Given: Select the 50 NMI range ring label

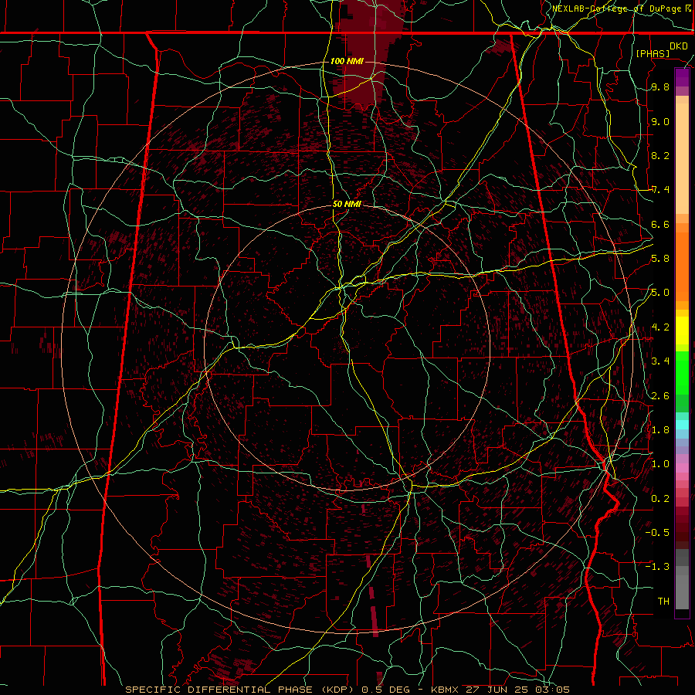Looking at the screenshot, I should 347,204.
